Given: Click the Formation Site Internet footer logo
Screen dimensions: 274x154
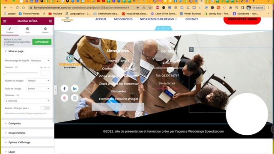Looking at the screenshot, I should pos(70,62).
